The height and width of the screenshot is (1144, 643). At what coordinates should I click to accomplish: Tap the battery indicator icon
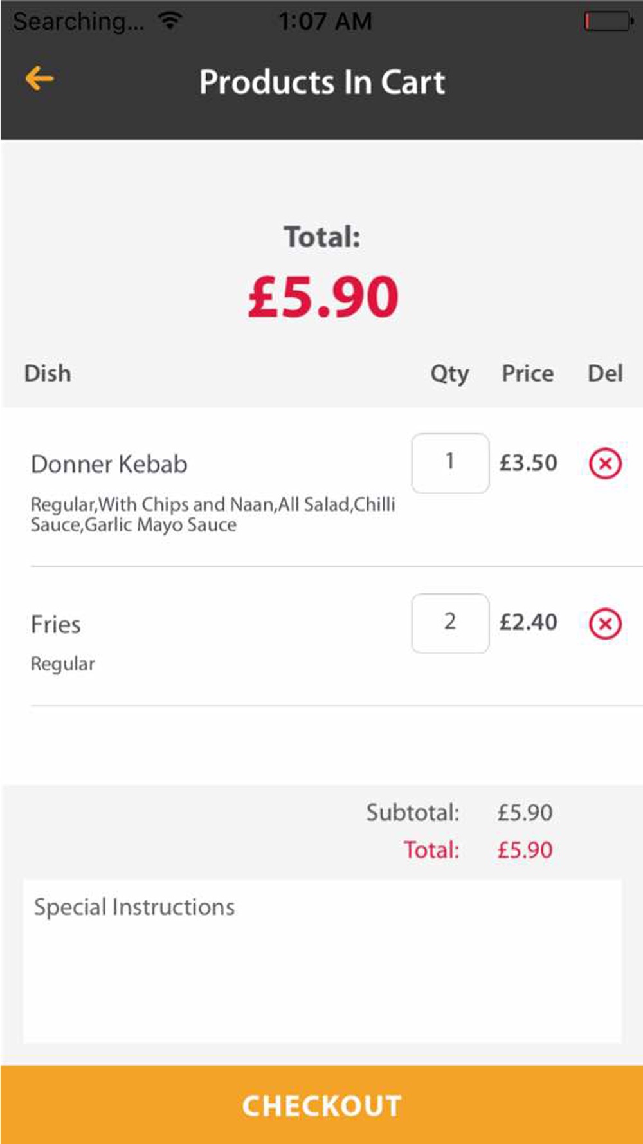pos(609,21)
